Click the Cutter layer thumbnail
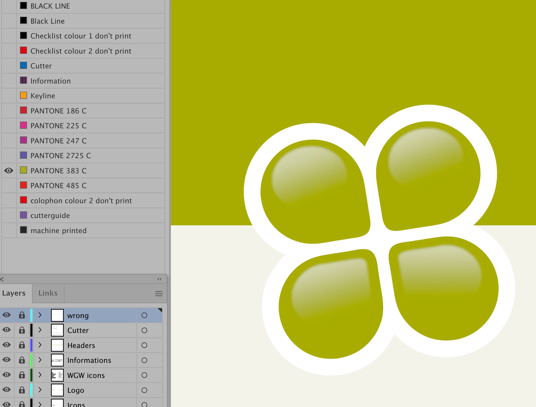This screenshot has height=407, width=536. [57, 330]
